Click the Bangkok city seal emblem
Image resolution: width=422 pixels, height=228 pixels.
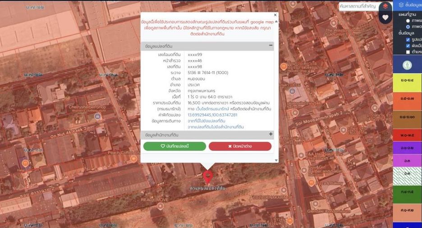pyautogui.click(x=407, y=65)
